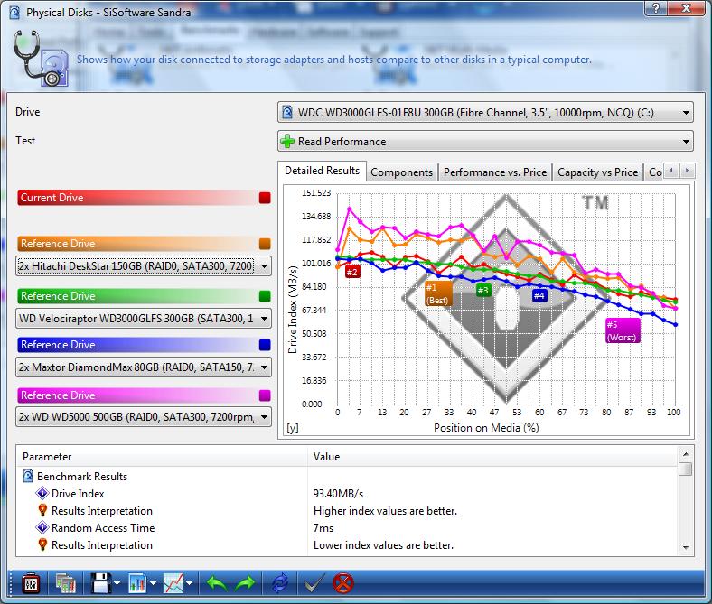Click the red cancel cross icon
The height and width of the screenshot is (604, 712).
[342, 583]
